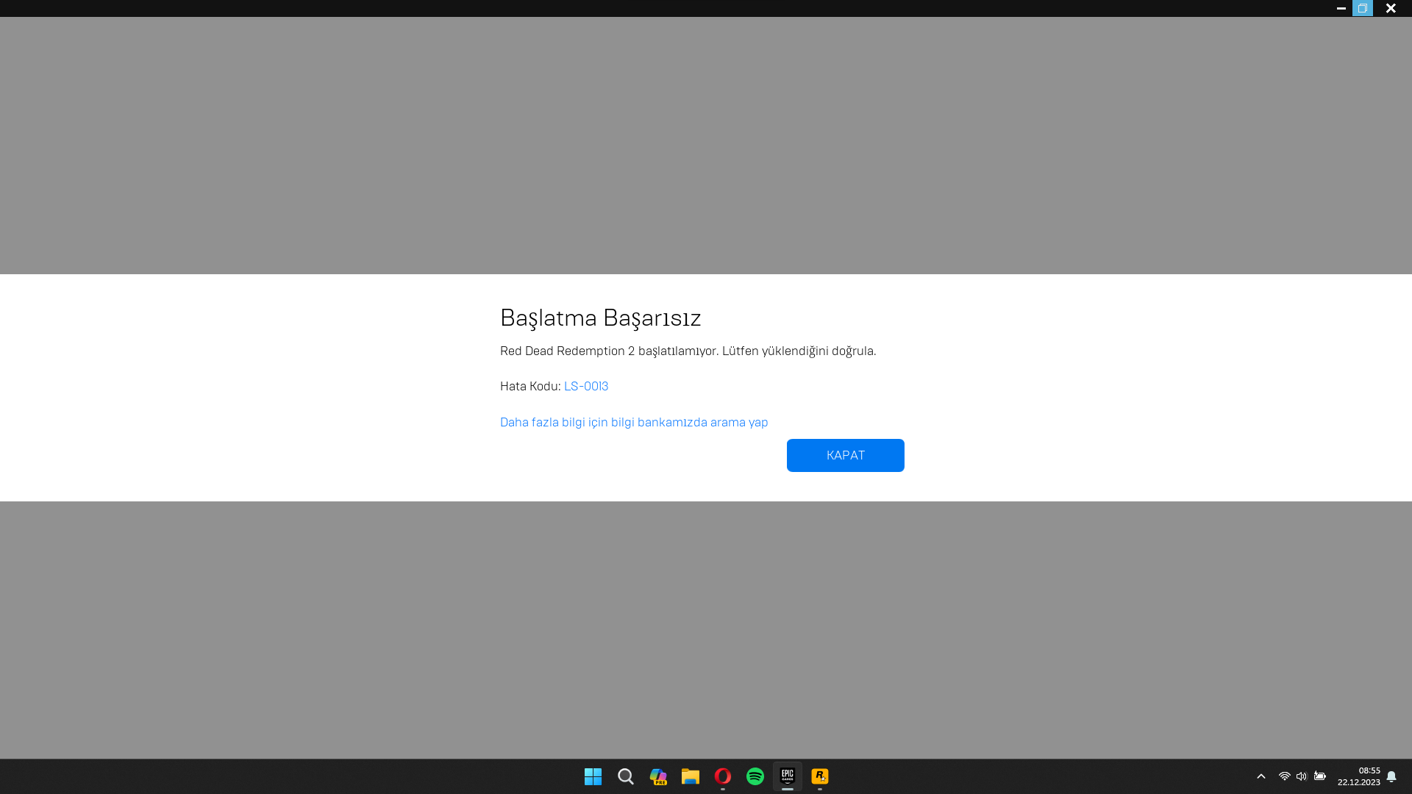Click the volume speaker icon
This screenshot has height=794, width=1412.
[x=1301, y=776]
